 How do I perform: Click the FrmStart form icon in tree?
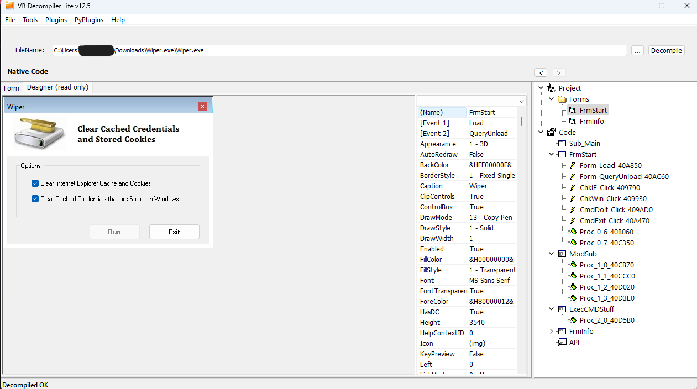click(x=572, y=111)
